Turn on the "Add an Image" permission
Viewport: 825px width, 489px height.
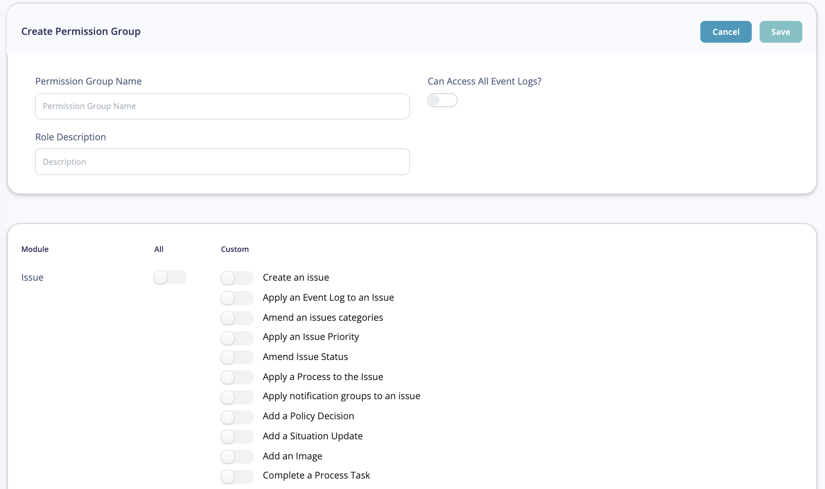tap(237, 457)
